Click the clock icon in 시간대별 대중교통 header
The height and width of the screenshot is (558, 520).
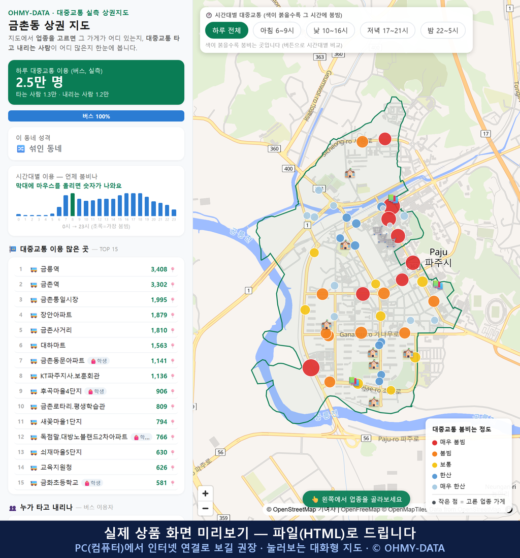tap(209, 15)
